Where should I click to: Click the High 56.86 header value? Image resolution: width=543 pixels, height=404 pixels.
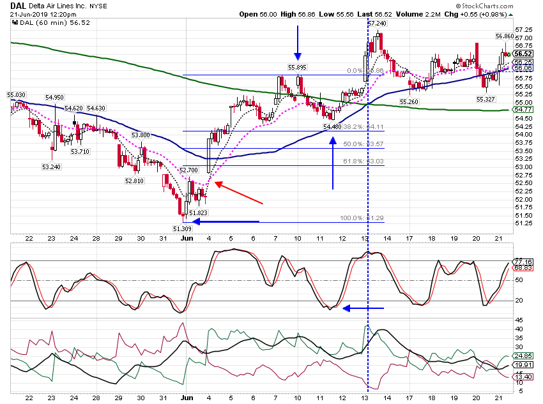[298, 14]
